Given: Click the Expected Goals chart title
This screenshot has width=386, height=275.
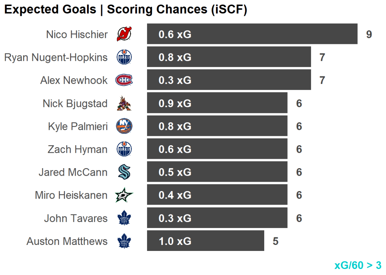Looking at the screenshot, I should tap(126, 10).
